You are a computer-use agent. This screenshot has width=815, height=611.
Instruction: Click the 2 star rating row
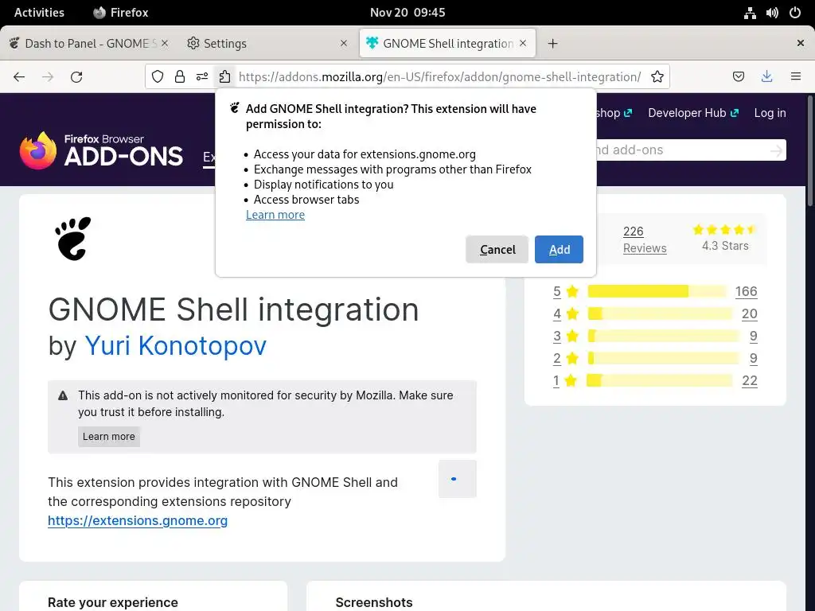(655, 358)
